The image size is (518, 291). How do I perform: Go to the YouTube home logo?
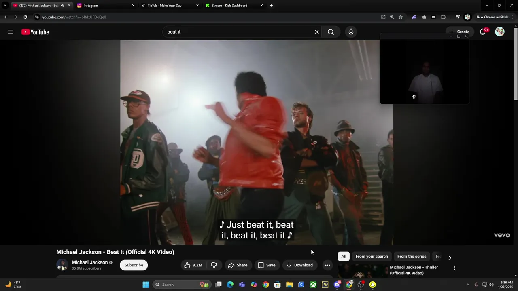pyautogui.click(x=35, y=32)
